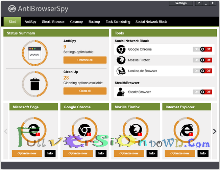Click the Status Summary header
Screen dimensions: 220x170
pos(56,33)
